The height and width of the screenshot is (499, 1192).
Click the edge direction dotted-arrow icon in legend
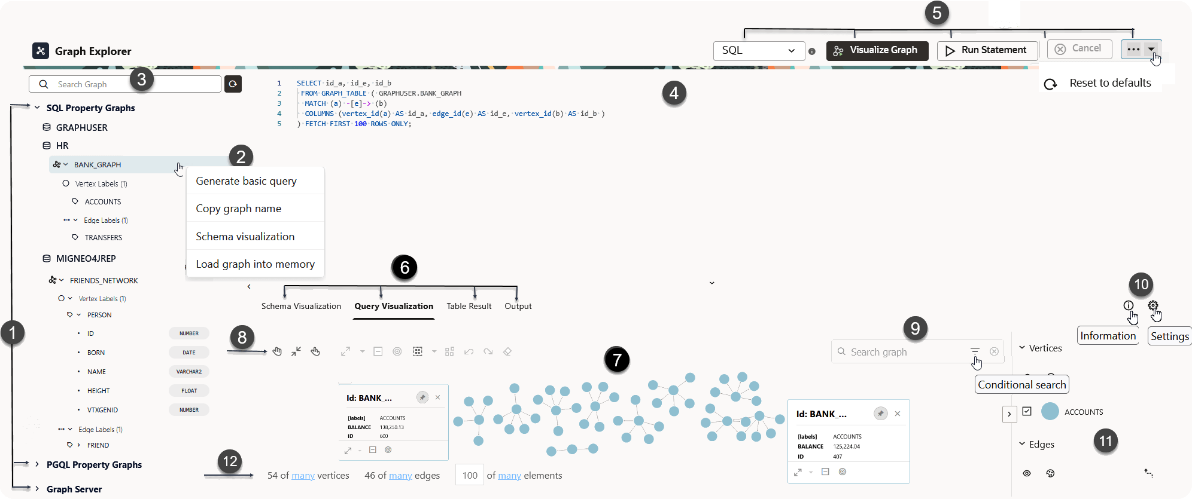click(x=1148, y=473)
